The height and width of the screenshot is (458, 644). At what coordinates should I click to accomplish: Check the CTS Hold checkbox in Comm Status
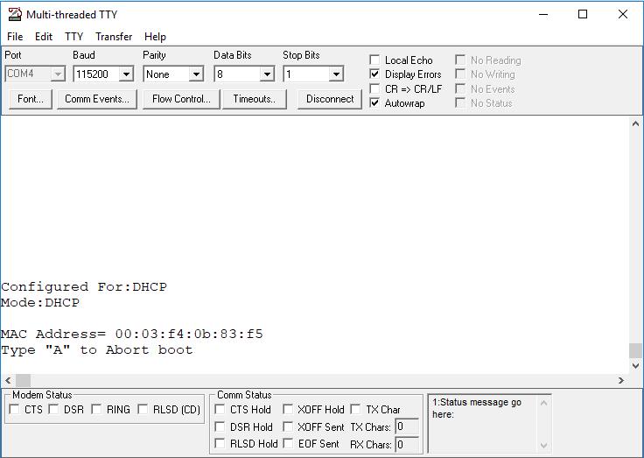point(220,410)
